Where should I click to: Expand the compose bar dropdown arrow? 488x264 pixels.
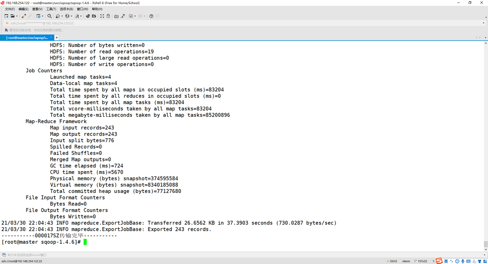[484, 255]
